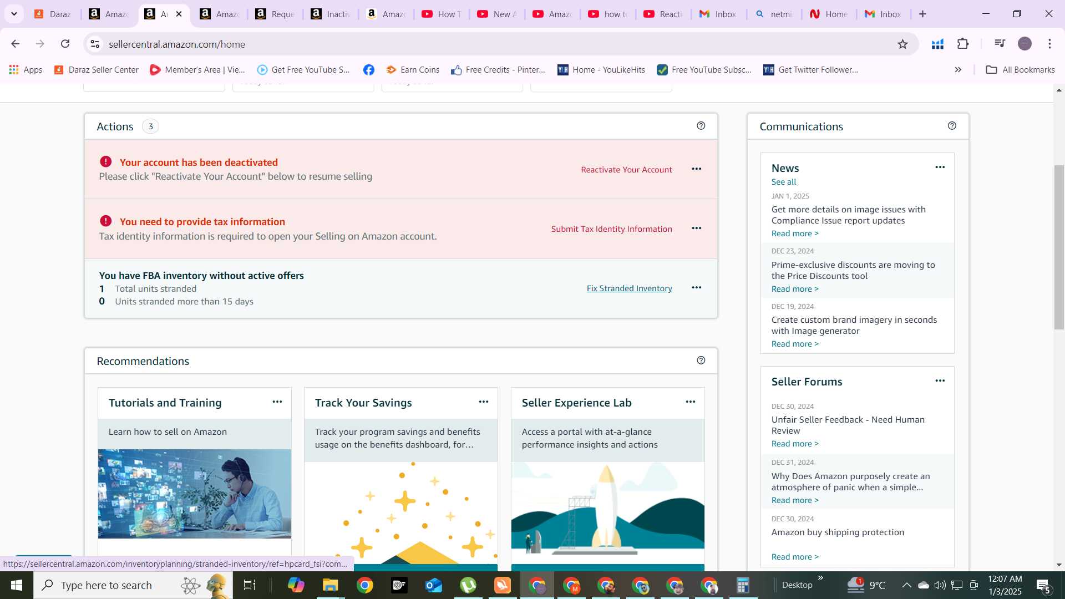Open Calculator from taskbar
This screenshot has height=599, width=1065.
click(743, 585)
